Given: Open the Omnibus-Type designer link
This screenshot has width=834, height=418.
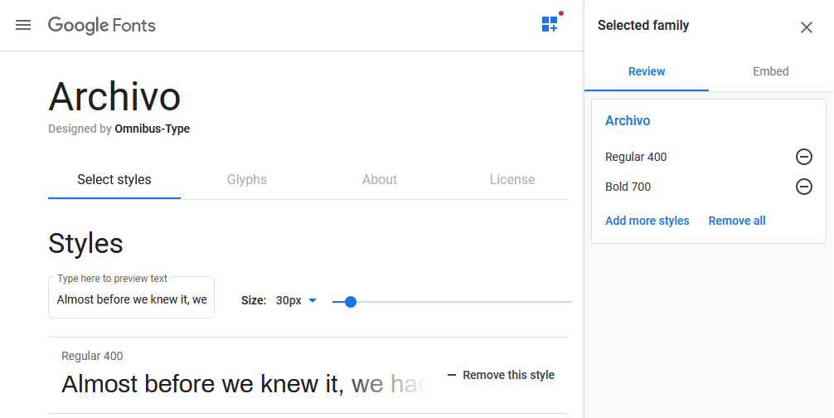Looking at the screenshot, I should tap(152, 129).
